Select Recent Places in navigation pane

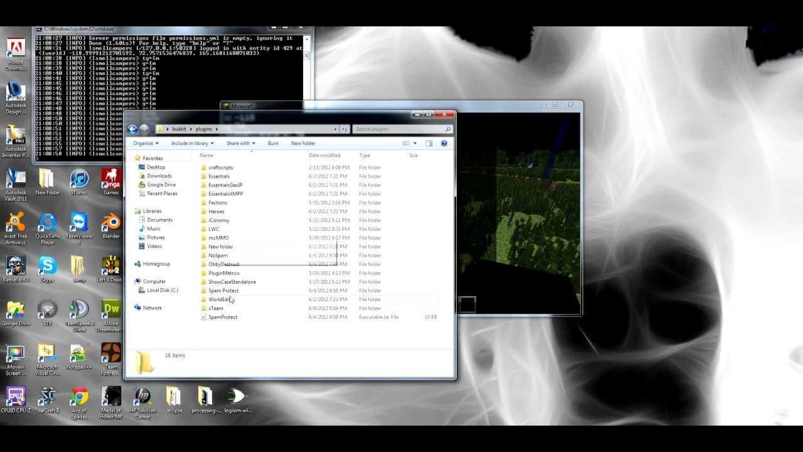coord(162,193)
